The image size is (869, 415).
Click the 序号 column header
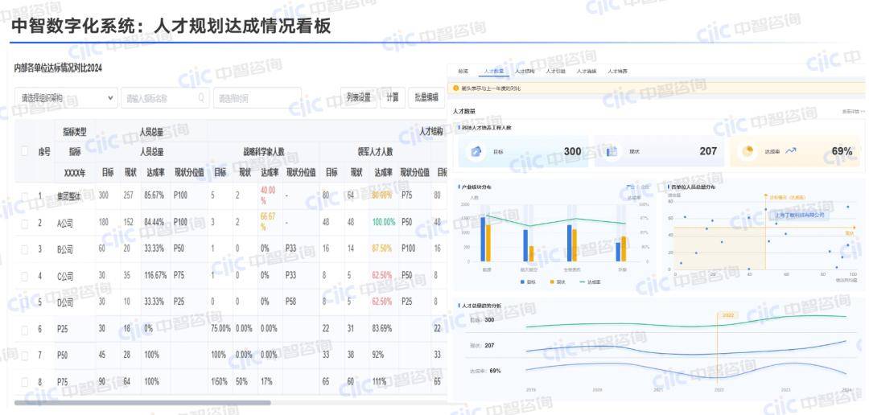(x=44, y=151)
